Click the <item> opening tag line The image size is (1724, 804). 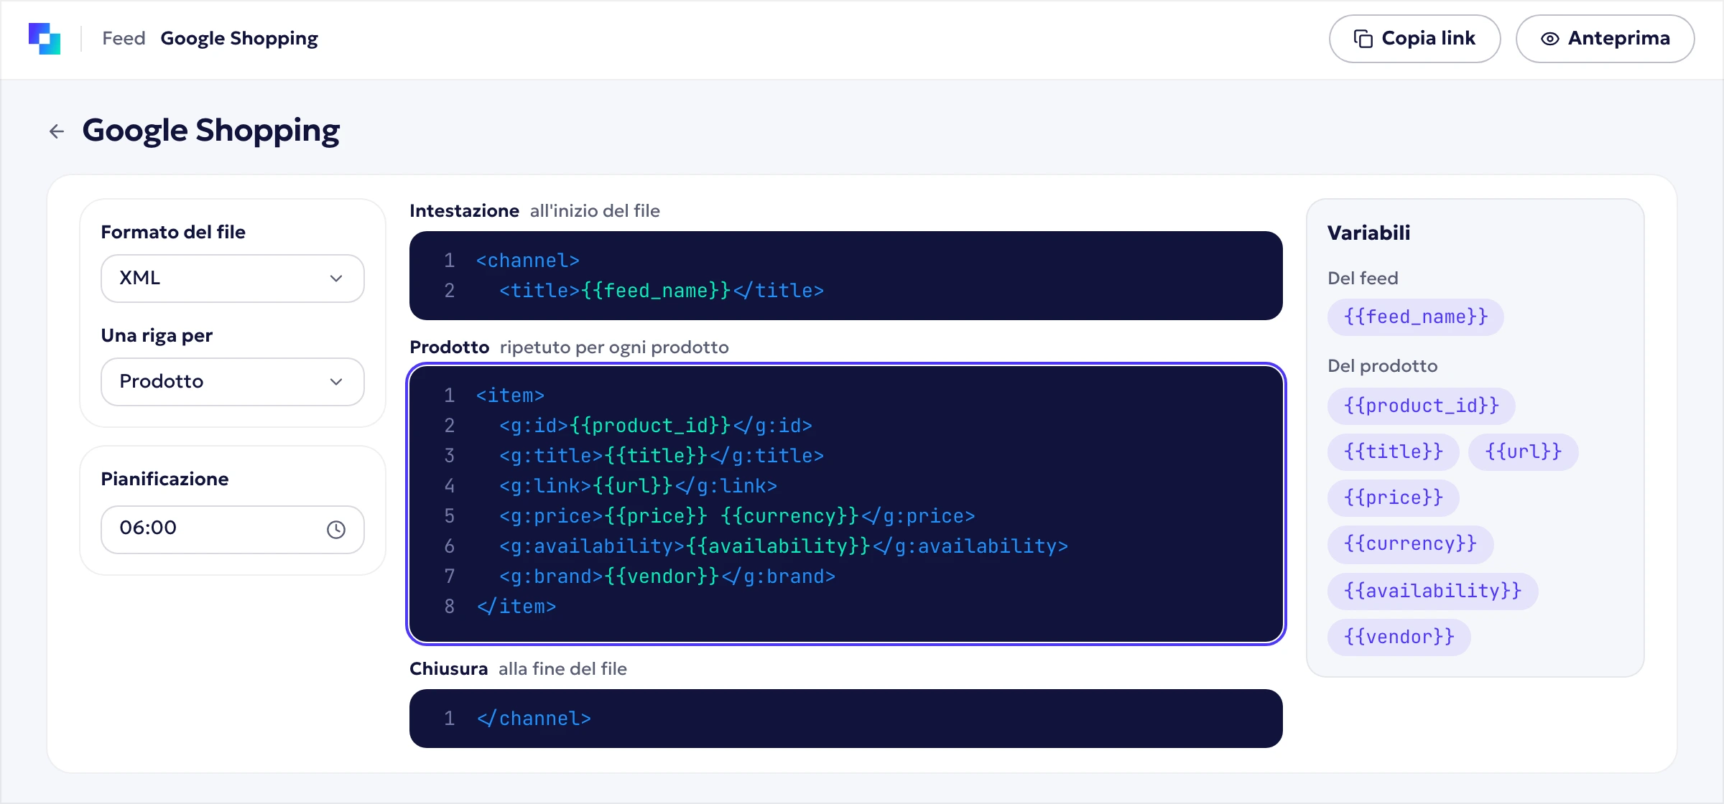(x=511, y=396)
